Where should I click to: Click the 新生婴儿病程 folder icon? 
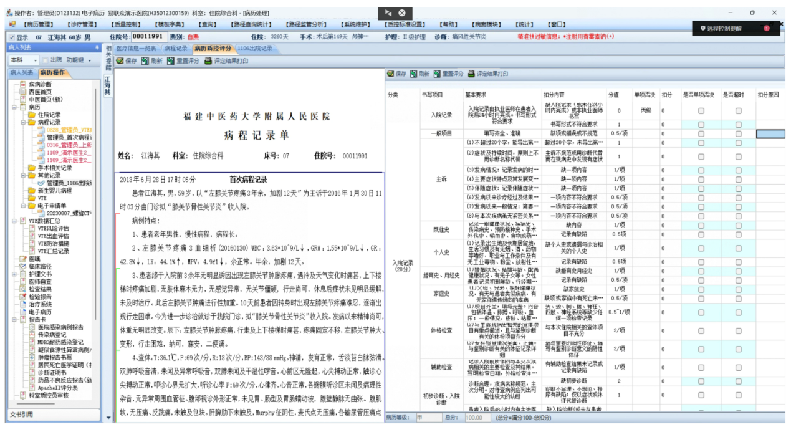pos(31,190)
